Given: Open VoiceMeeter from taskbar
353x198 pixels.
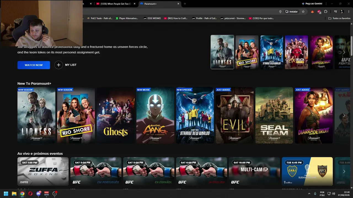Looking at the screenshot, I should [x=47, y=194].
